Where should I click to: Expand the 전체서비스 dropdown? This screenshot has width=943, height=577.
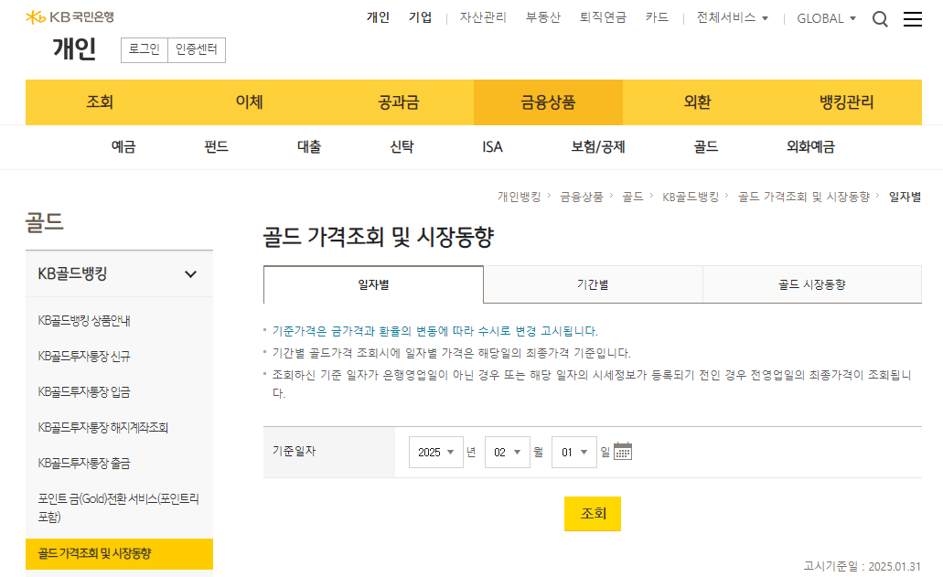click(732, 18)
